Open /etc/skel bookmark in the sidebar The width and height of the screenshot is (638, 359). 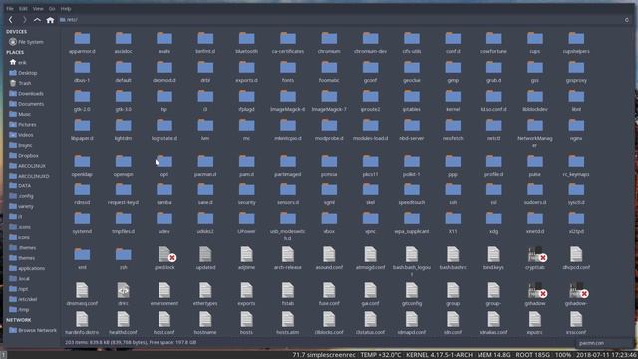click(23, 299)
